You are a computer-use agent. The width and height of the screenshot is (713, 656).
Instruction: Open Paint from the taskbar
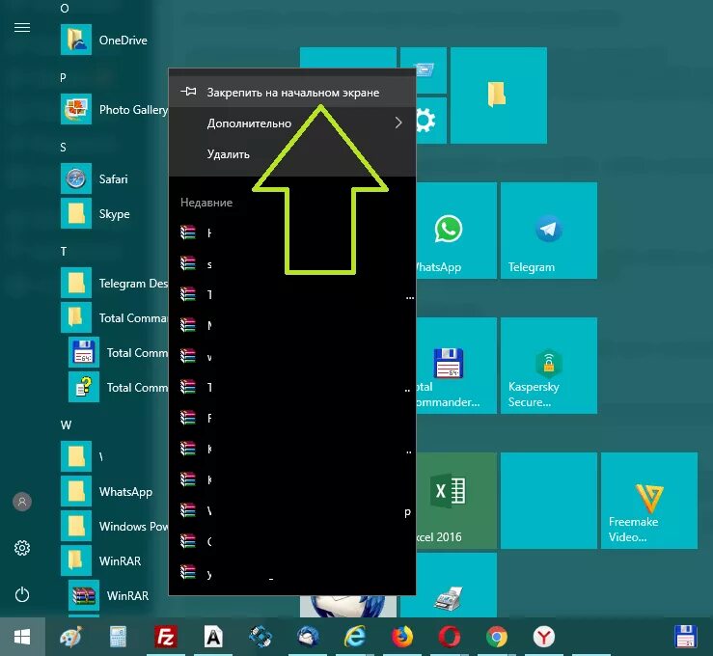pyautogui.click(x=71, y=637)
